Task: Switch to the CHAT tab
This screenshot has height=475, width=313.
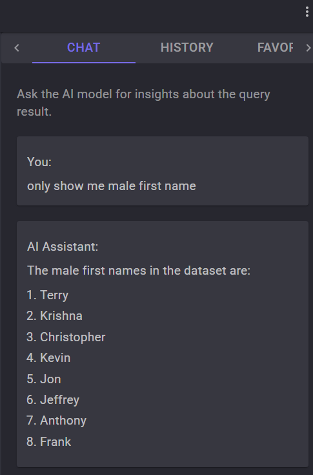Action: (84, 48)
